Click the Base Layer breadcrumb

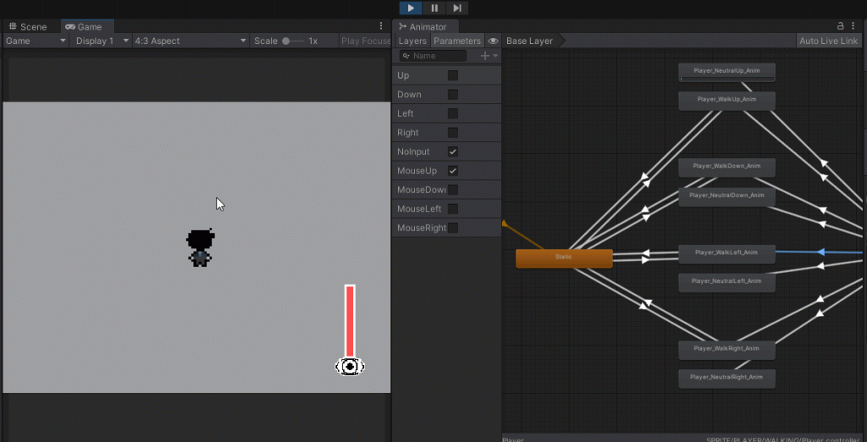pos(529,41)
